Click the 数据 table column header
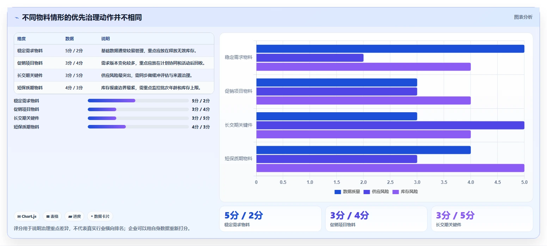The height and width of the screenshot is (246, 547). [69, 38]
